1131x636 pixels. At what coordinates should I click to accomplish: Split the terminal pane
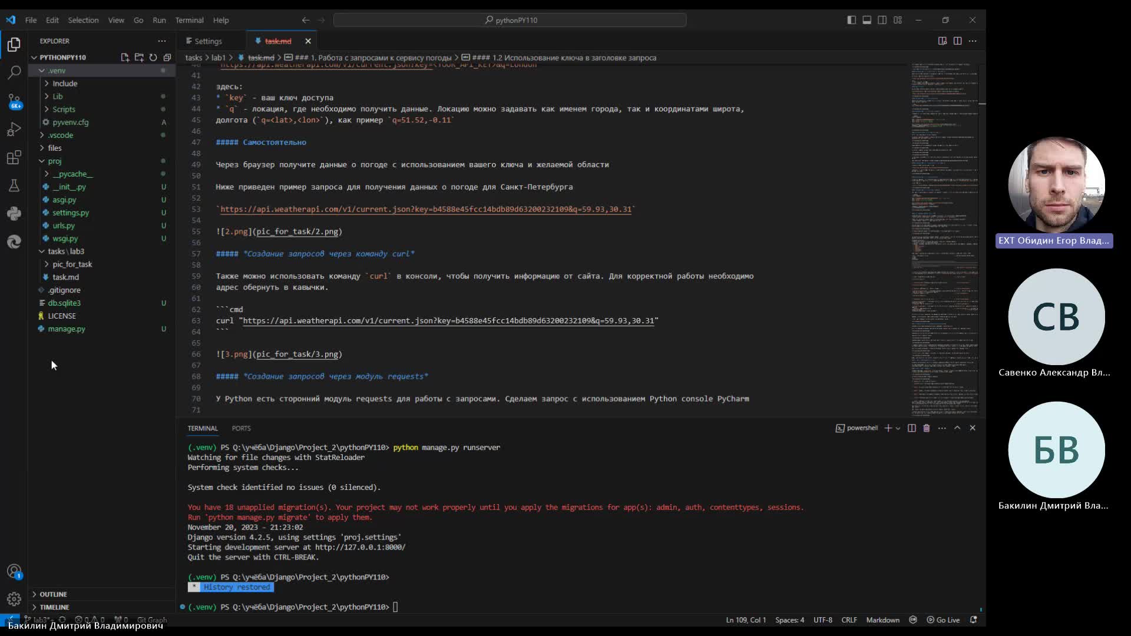[912, 428]
